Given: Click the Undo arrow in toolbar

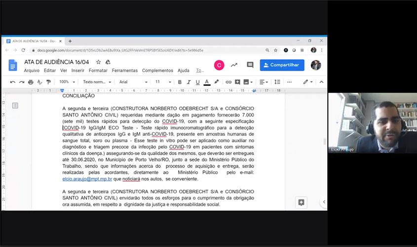Looking at the screenshot, I should [x=13, y=82].
